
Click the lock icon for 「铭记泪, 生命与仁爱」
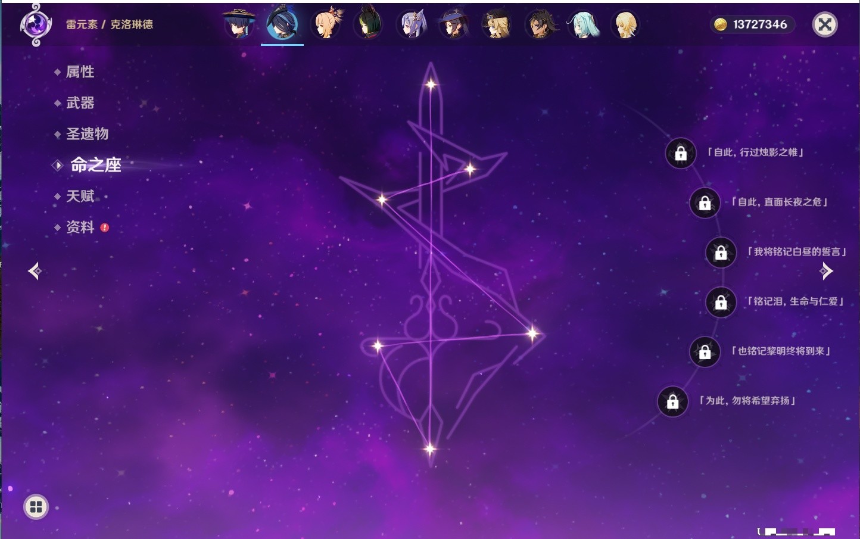[x=721, y=303]
